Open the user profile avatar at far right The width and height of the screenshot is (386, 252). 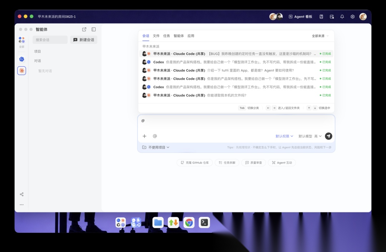363,16
